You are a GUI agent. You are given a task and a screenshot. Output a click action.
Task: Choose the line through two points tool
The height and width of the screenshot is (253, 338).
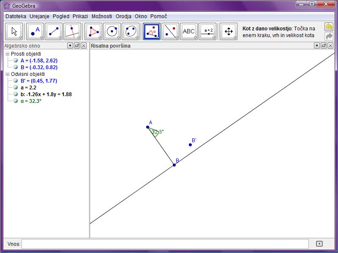click(54, 32)
